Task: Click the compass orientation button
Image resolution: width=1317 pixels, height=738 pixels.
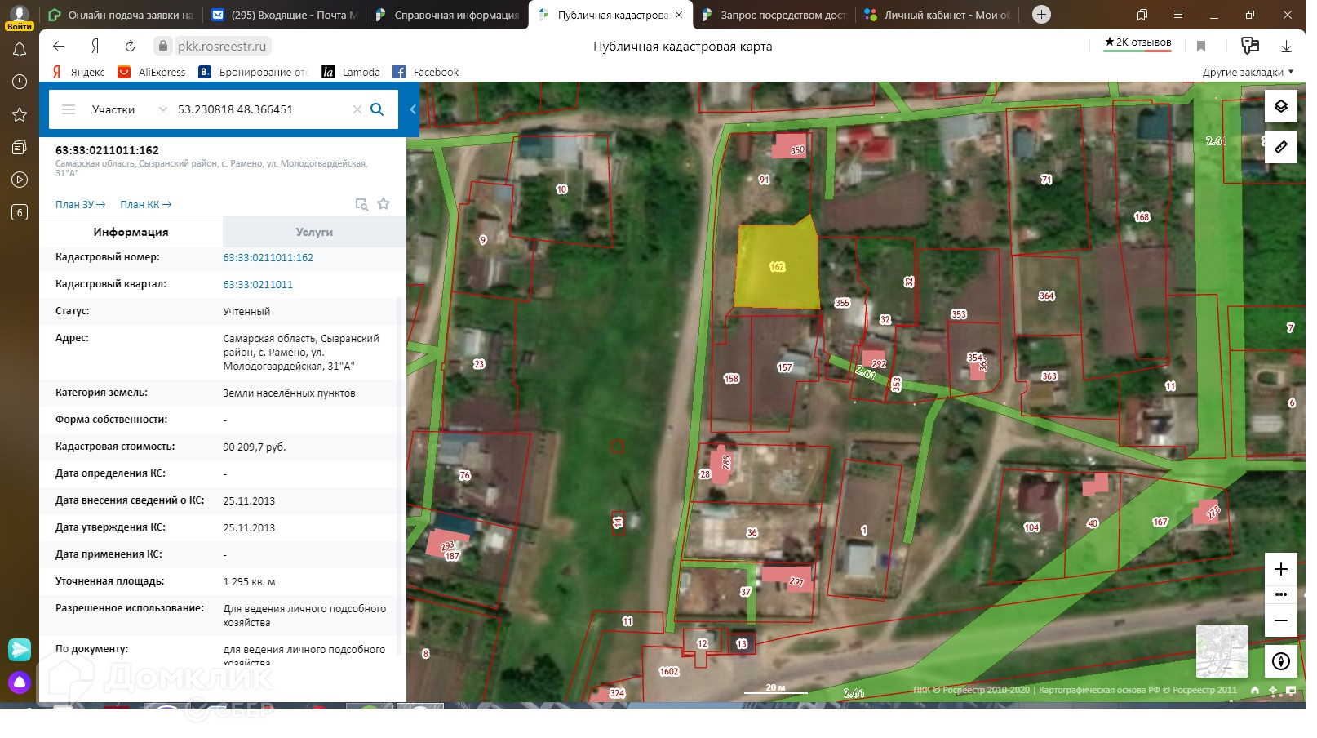Action: tap(1280, 661)
